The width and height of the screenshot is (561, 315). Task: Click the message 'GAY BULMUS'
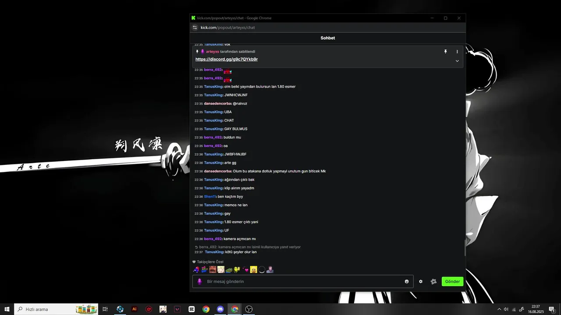tap(236, 129)
